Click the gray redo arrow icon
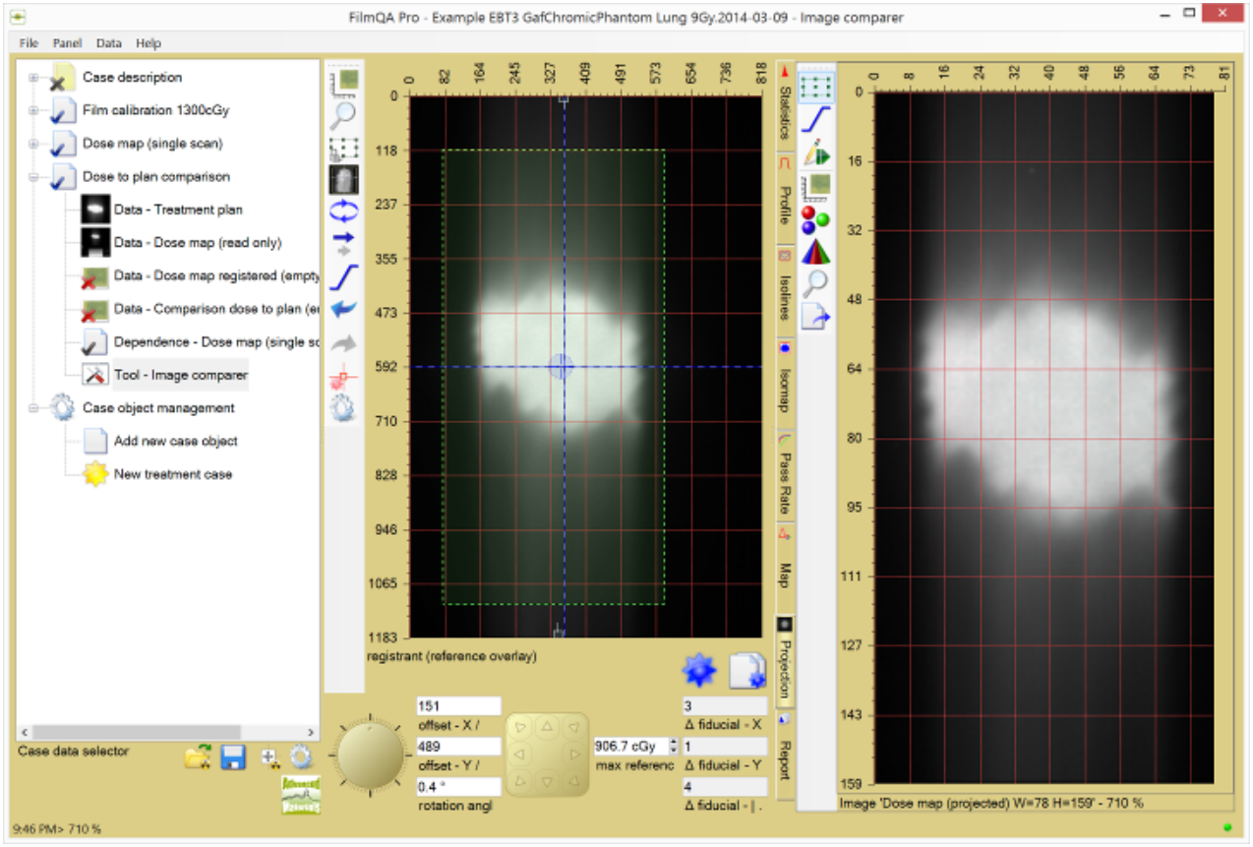 coord(343,342)
